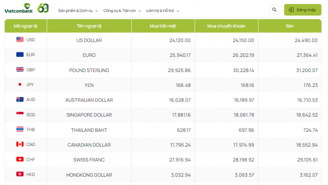Click the Bán column header
This screenshot has width=328, height=185.
coord(290,26)
